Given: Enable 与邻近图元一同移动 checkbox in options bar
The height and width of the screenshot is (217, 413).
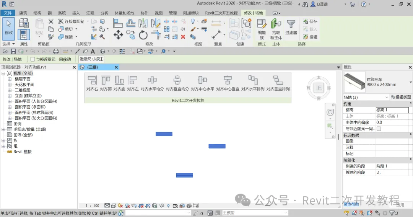Looking at the screenshot, I should point(33,59).
